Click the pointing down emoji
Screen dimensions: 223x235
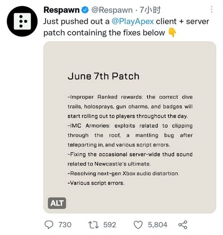(172, 33)
